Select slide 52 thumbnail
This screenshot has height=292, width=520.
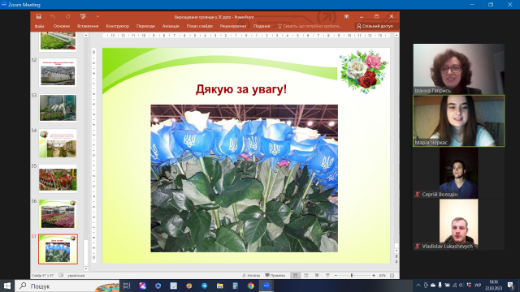[58, 73]
